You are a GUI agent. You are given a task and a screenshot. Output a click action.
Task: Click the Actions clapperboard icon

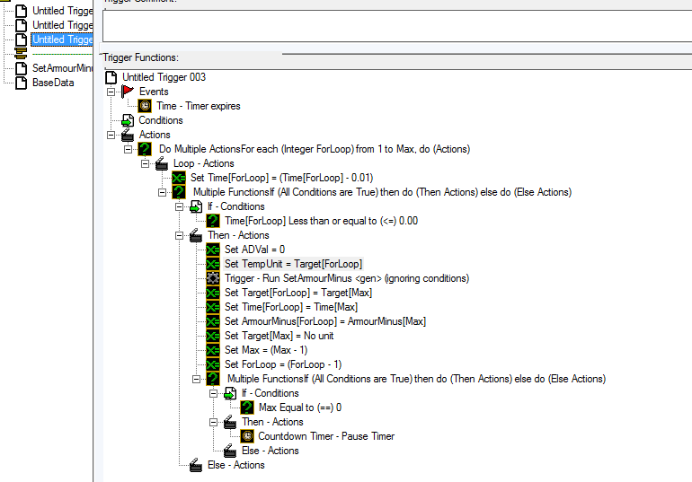[x=128, y=135]
